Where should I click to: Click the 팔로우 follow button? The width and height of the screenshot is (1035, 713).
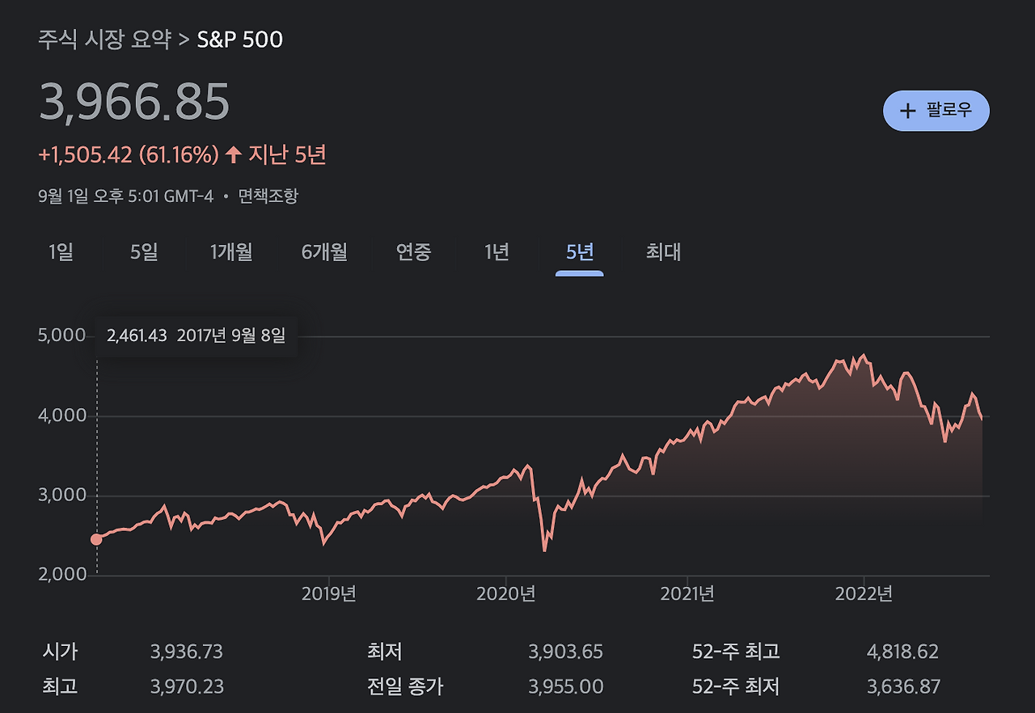click(936, 111)
